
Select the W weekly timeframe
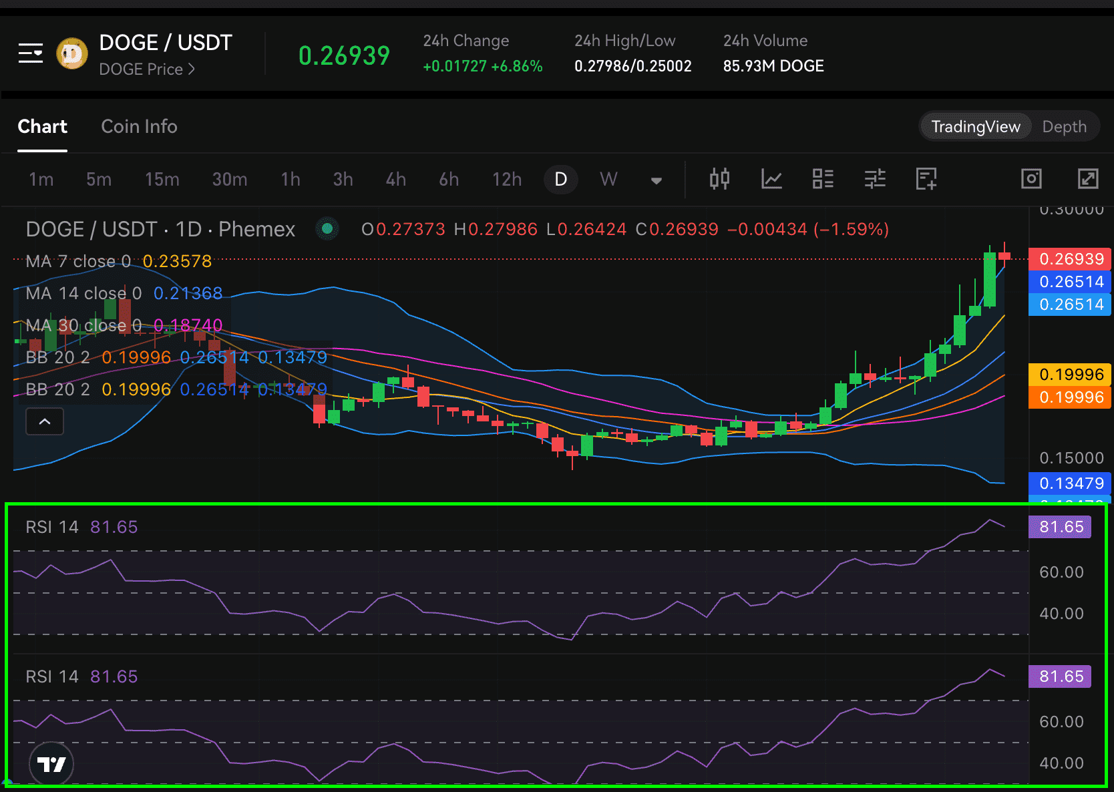coord(608,180)
